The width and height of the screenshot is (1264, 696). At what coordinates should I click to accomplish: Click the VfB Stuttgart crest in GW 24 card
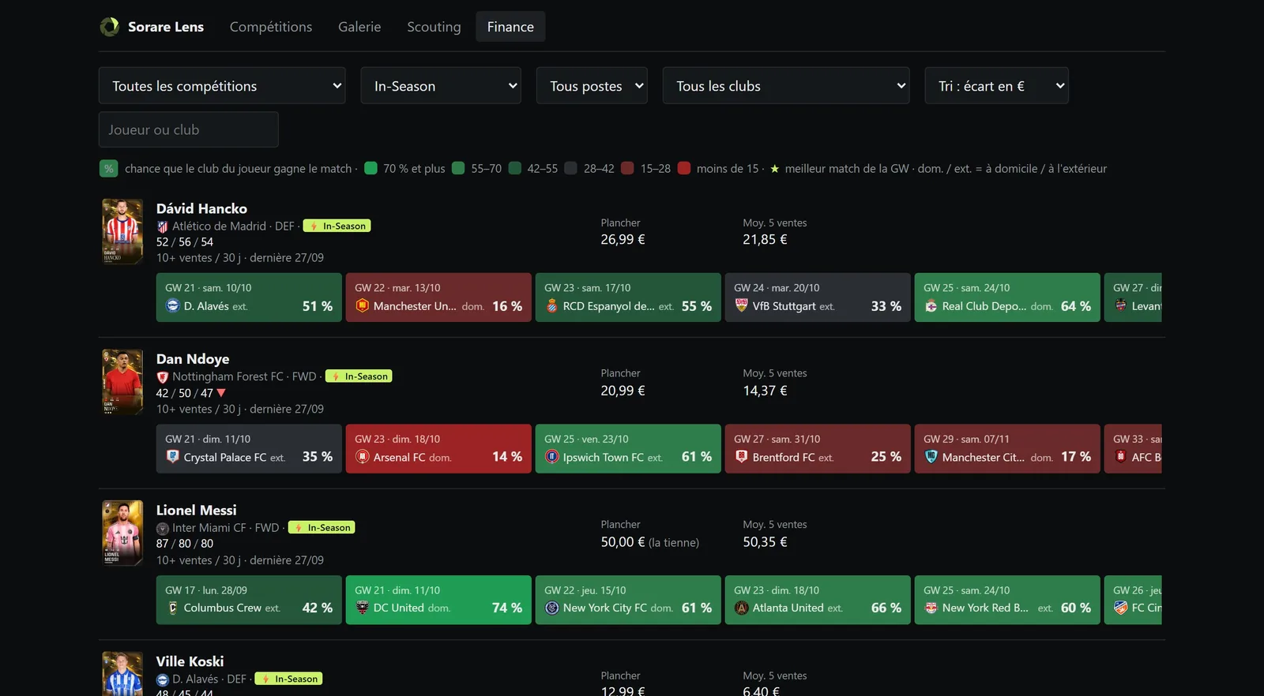742,306
